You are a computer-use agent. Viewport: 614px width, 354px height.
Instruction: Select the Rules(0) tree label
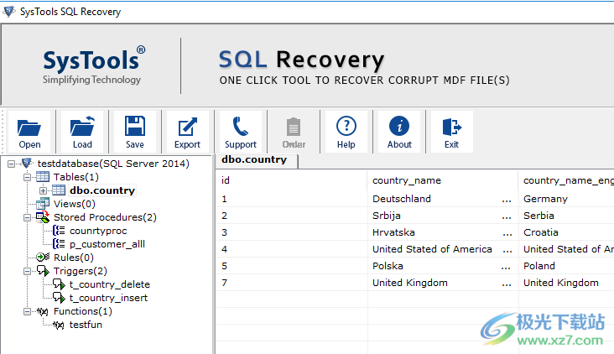click(x=74, y=258)
